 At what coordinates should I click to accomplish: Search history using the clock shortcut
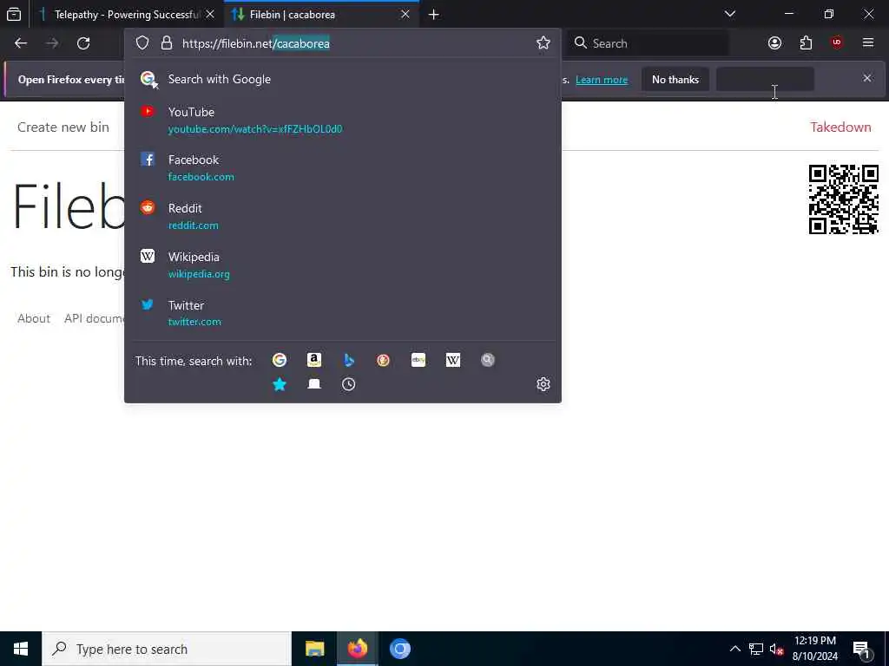(x=349, y=384)
